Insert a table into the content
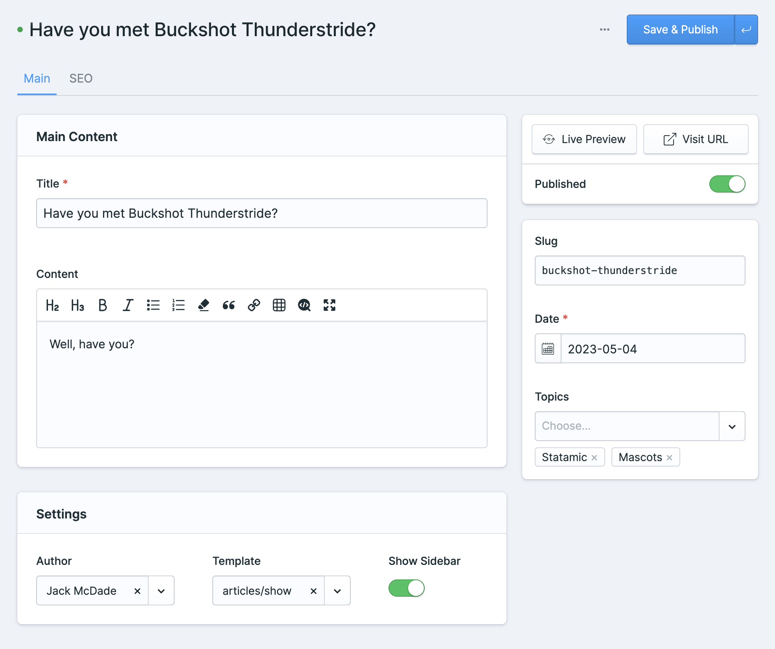Screen dimensions: 775x649 279,305
